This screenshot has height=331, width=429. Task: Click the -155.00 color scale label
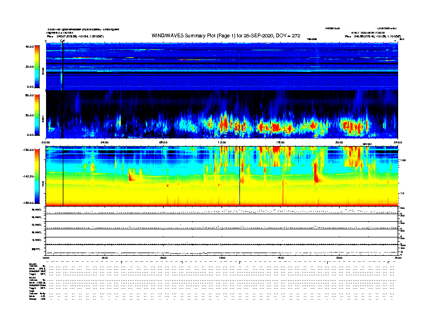tap(29, 203)
